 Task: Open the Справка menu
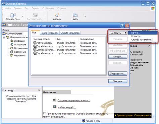(62, 8)
